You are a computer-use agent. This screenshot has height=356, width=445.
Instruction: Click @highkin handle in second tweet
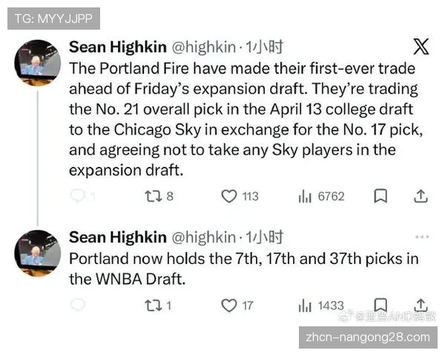(x=204, y=237)
